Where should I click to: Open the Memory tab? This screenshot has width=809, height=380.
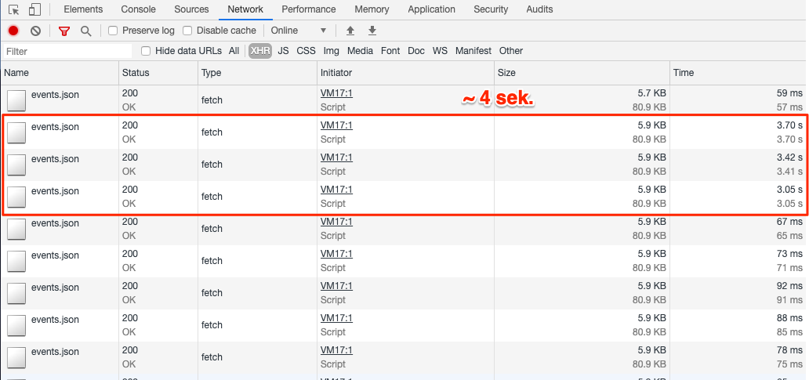[x=372, y=9]
